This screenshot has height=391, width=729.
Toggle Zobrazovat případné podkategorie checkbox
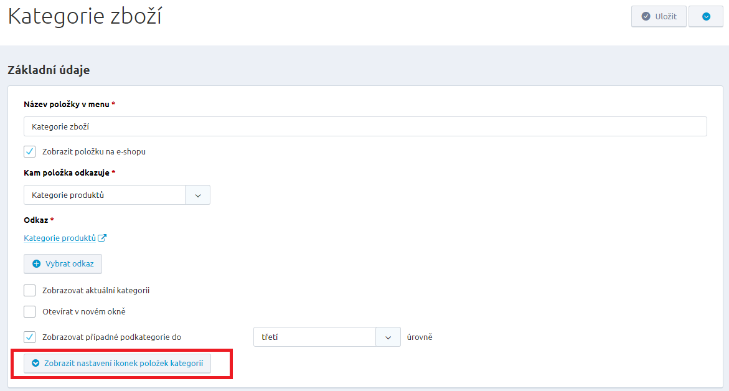click(x=30, y=337)
